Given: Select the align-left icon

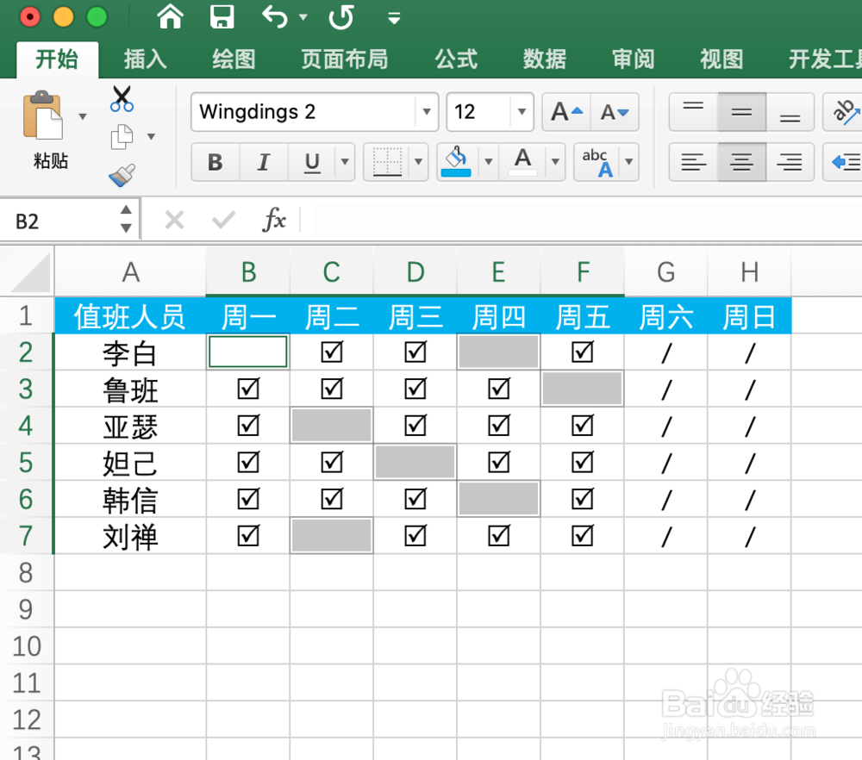Looking at the screenshot, I should [x=693, y=162].
